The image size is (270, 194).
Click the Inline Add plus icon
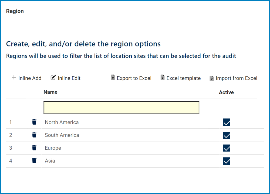pyautogui.click(x=14, y=78)
